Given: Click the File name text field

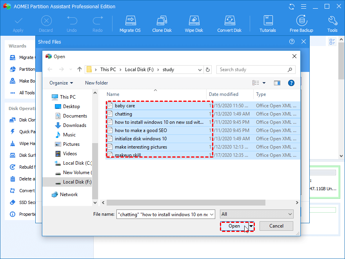Looking at the screenshot, I should (163, 215).
